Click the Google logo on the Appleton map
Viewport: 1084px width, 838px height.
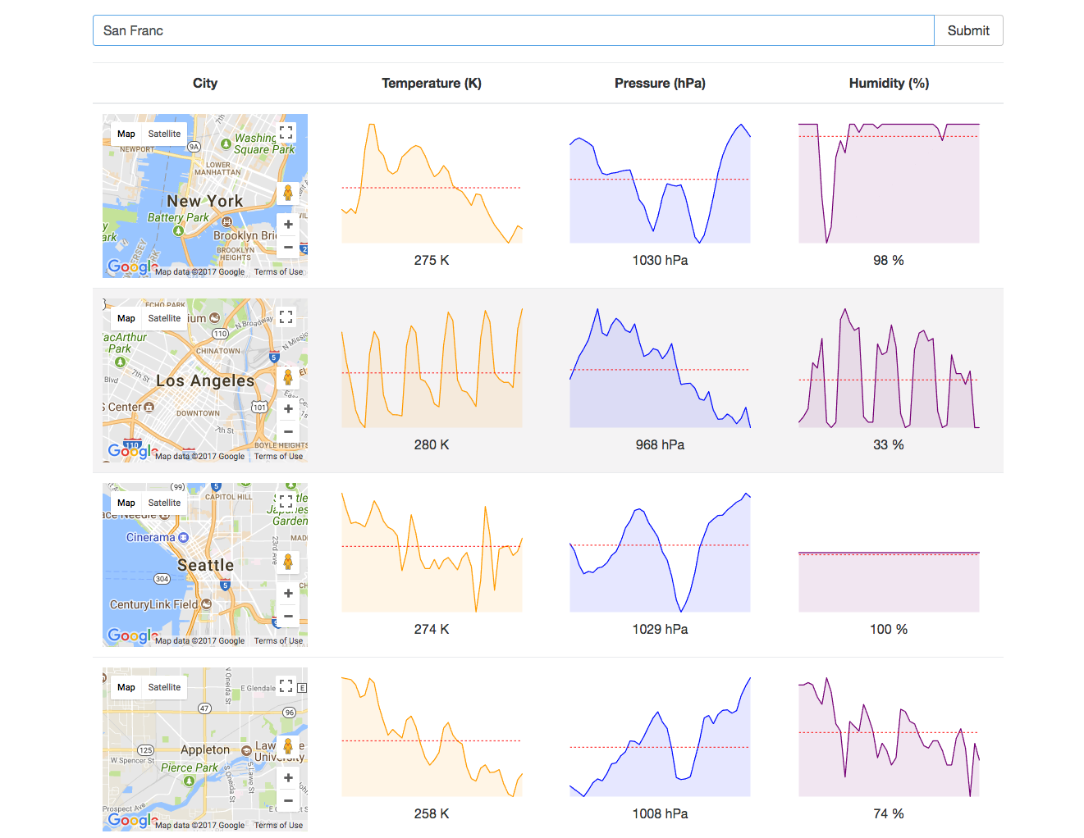130,820
